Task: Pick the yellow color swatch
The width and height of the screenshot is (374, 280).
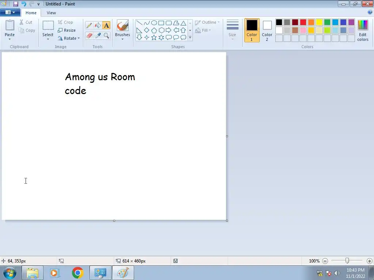Action: (319, 22)
